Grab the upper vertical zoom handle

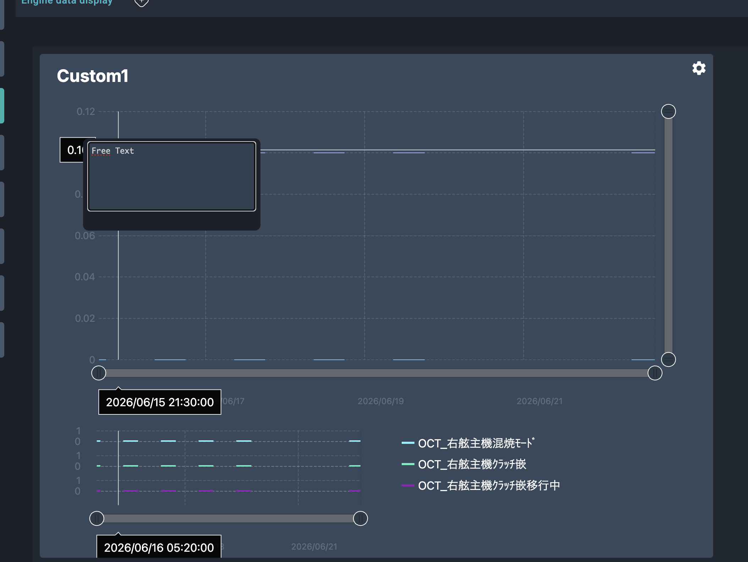(668, 111)
